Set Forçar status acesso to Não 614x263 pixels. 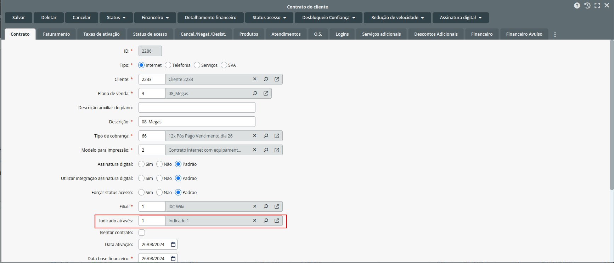point(159,192)
